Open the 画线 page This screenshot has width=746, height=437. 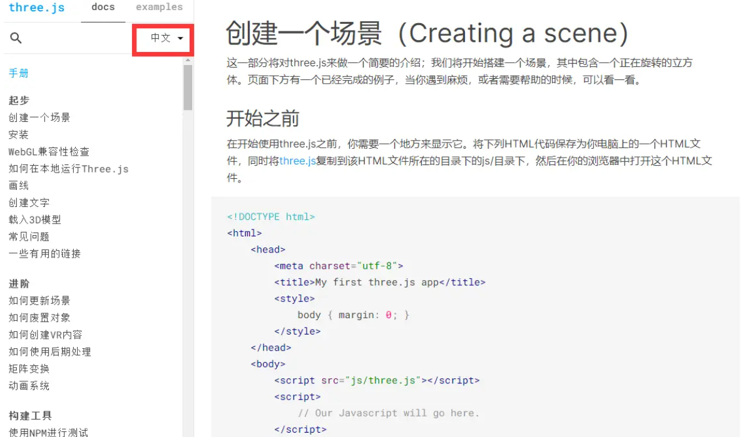[19, 186]
